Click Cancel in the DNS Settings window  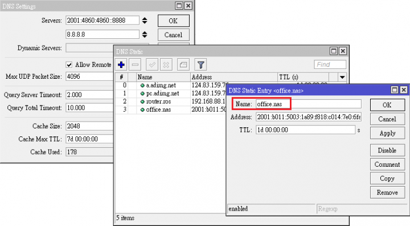173,35
